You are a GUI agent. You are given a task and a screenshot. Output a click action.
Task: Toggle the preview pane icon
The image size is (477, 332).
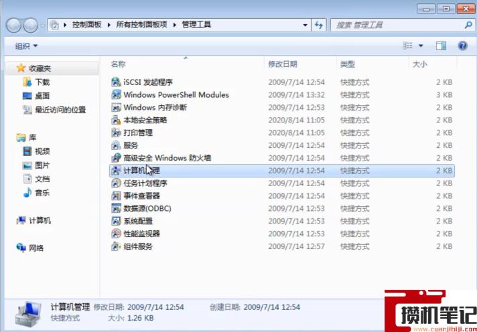441,46
